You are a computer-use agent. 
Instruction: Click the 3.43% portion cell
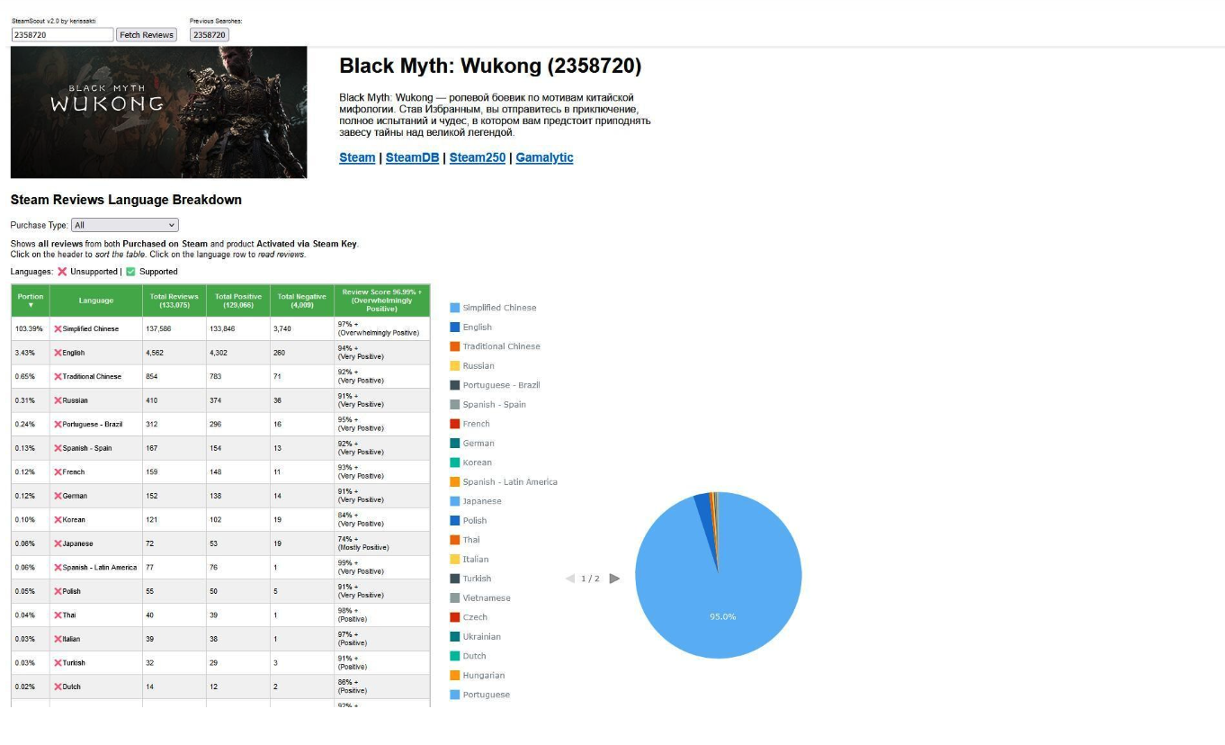click(x=31, y=353)
